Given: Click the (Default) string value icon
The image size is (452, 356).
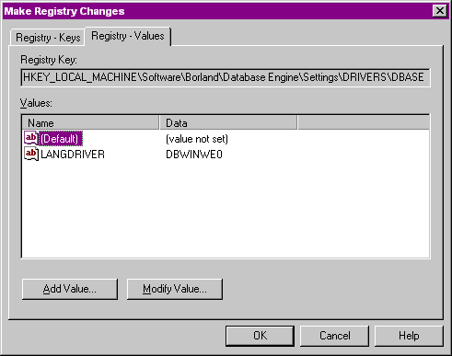Looking at the screenshot, I should 31,138.
